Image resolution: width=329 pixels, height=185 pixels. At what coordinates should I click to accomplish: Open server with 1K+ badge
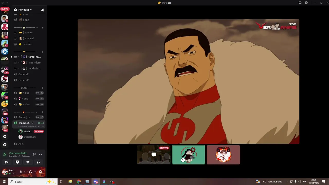(5, 128)
